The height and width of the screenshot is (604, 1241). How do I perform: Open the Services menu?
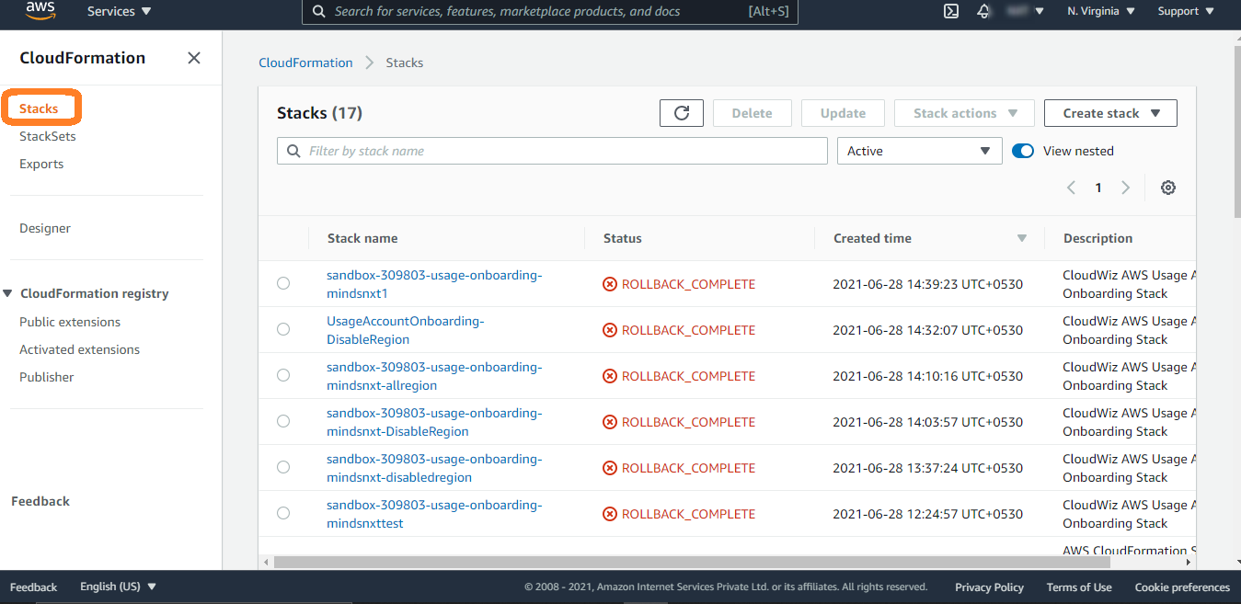(119, 12)
